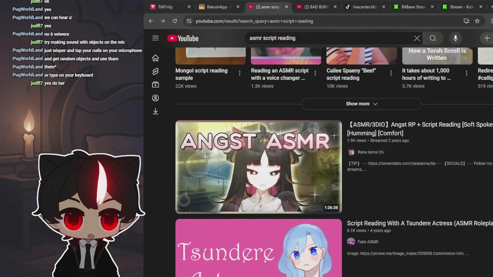
Task: Open the Downloads sidebar icon
Action: pos(155,111)
